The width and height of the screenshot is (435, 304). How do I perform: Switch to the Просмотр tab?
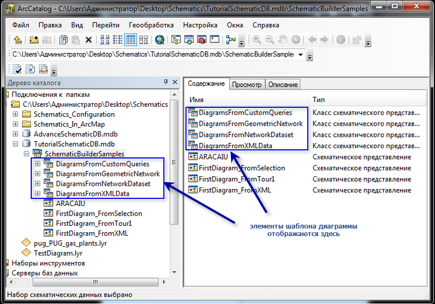click(x=246, y=85)
